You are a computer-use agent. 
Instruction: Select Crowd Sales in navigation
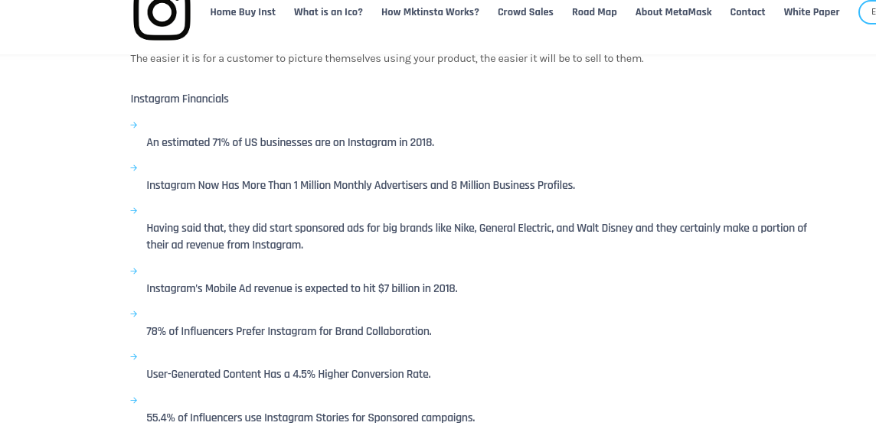point(525,12)
